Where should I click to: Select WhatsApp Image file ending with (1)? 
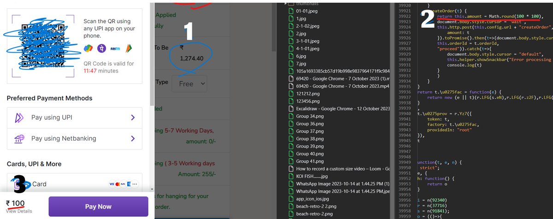[x=343, y=183]
